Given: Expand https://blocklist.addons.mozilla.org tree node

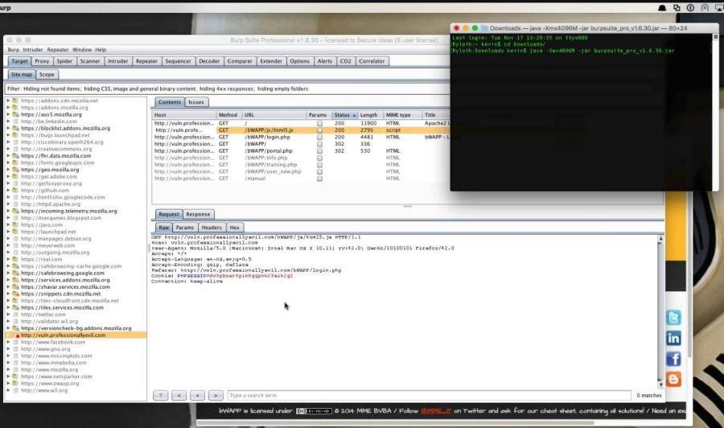Looking at the screenshot, I should tap(8, 129).
